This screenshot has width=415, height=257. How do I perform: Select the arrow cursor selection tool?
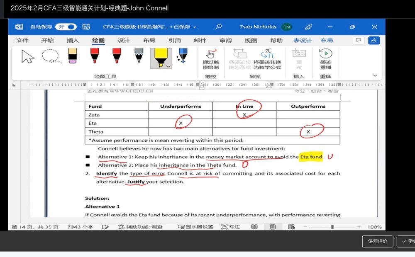click(x=27, y=56)
